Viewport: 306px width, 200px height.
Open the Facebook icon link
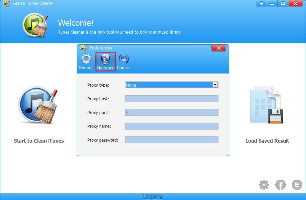point(280,185)
